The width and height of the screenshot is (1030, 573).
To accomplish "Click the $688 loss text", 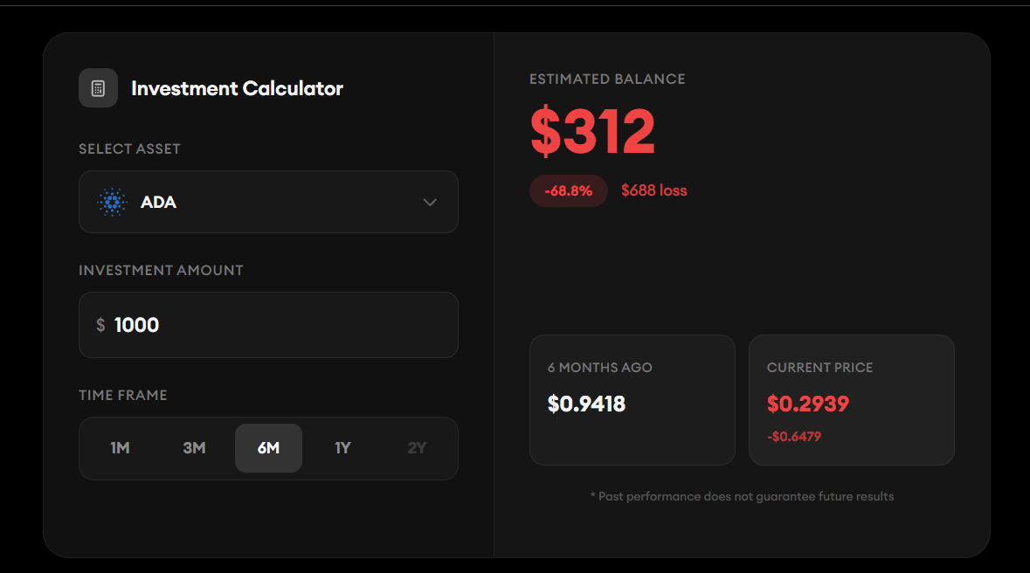I will pyautogui.click(x=654, y=190).
